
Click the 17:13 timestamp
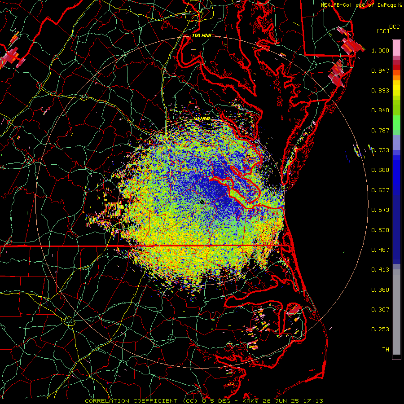[313, 401]
